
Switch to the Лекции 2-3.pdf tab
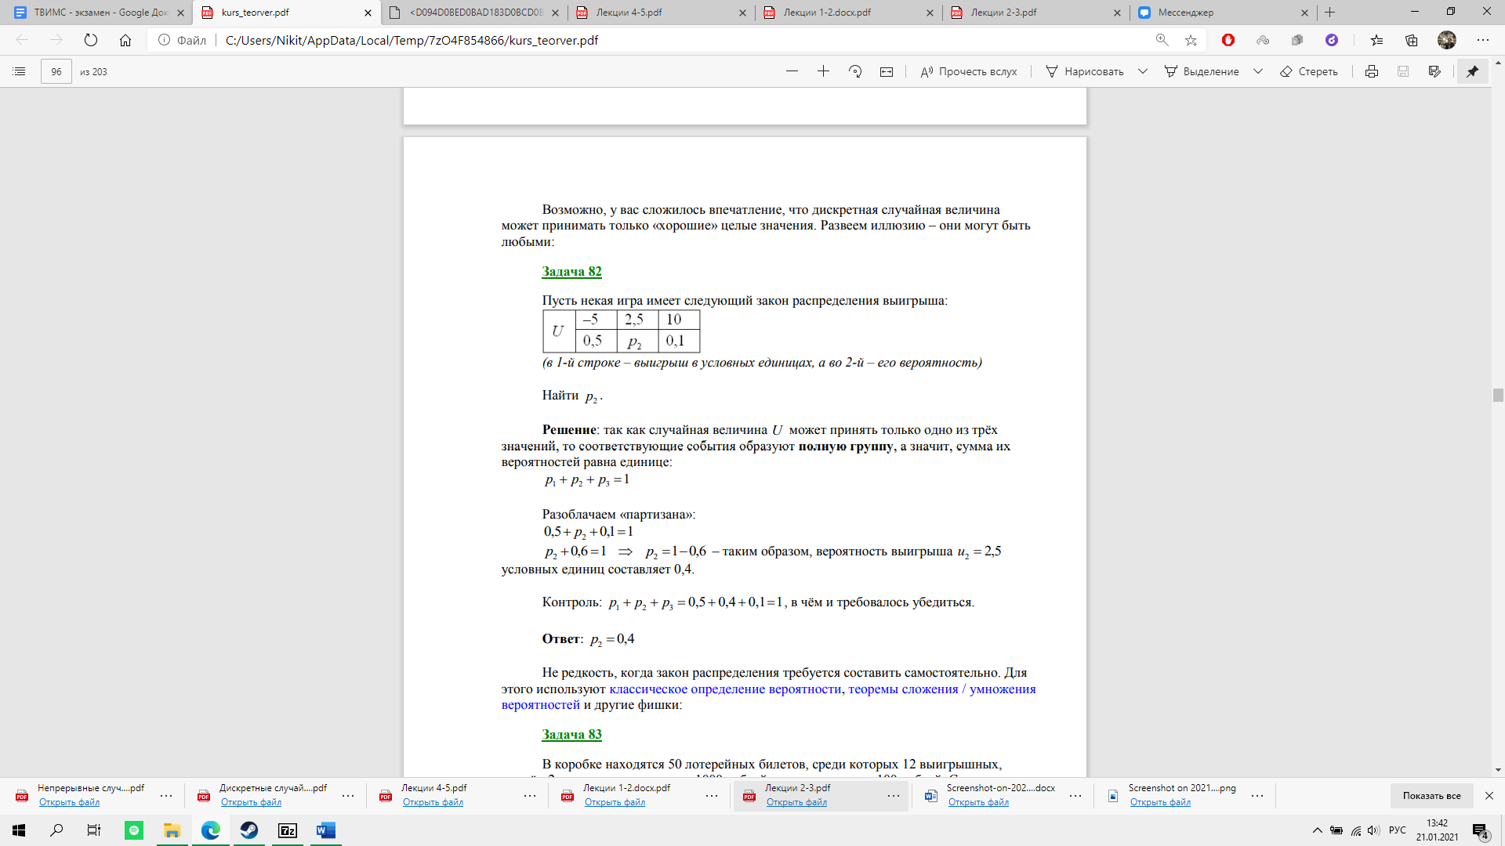pos(1037,13)
